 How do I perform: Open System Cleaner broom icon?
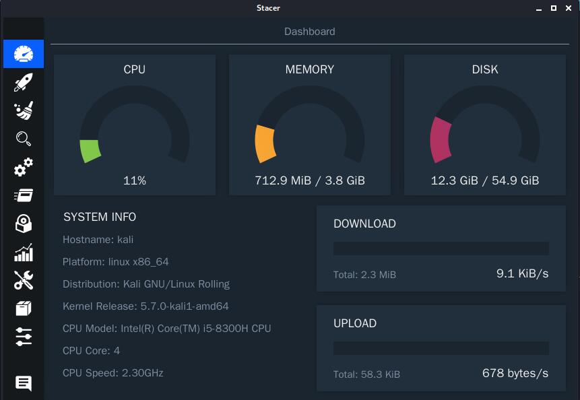pos(24,110)
